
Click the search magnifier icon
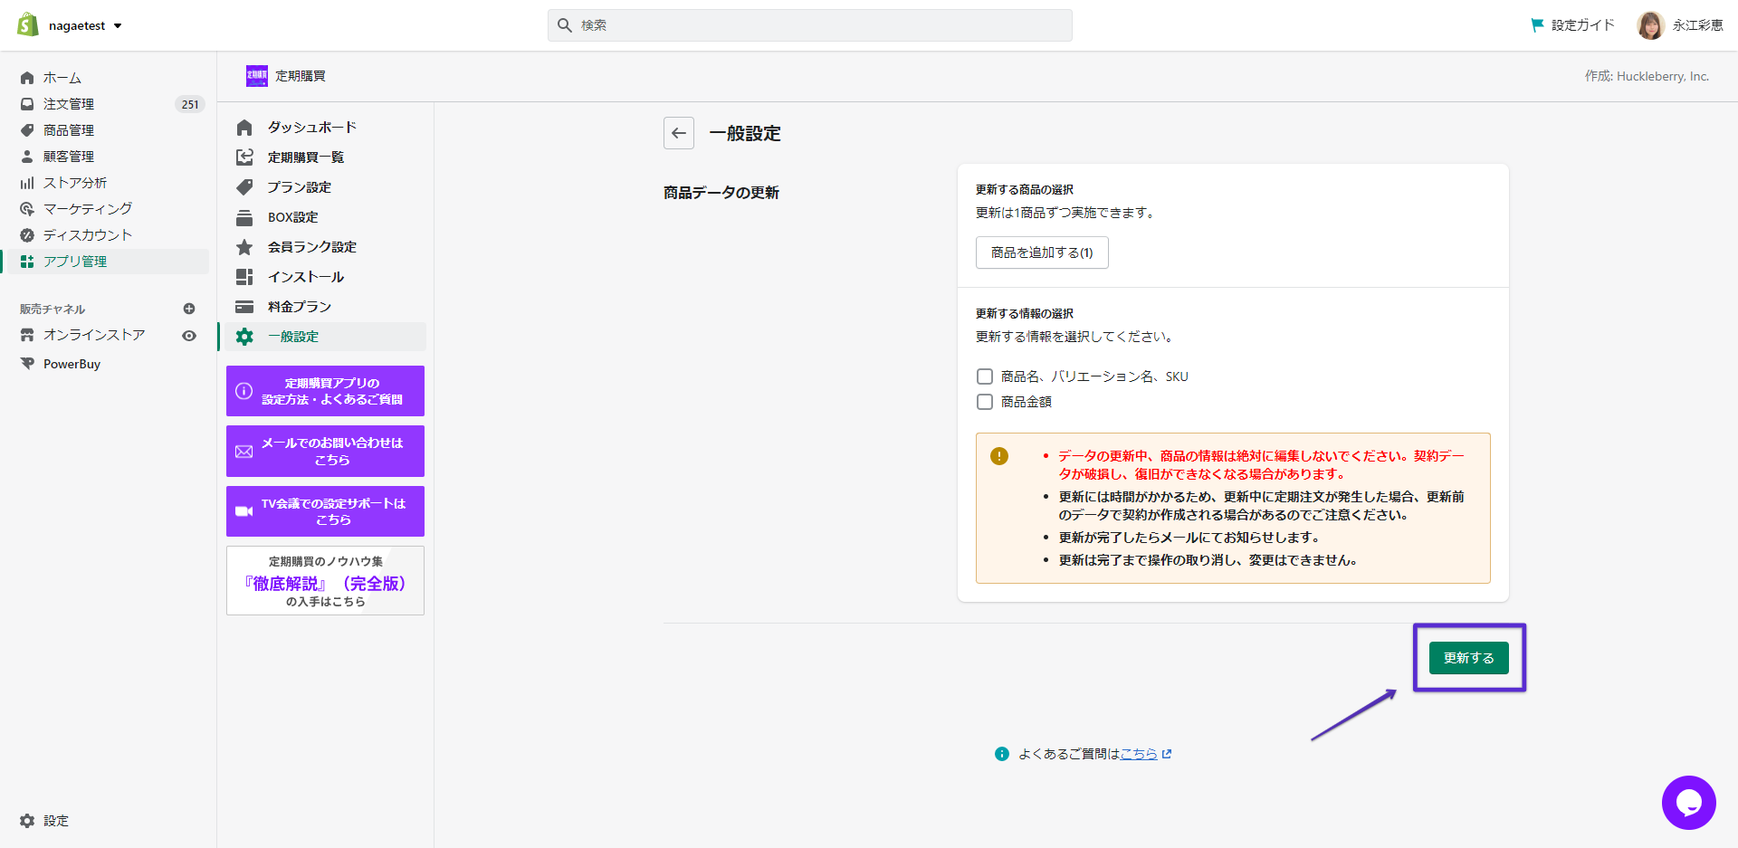pos(565,25)
